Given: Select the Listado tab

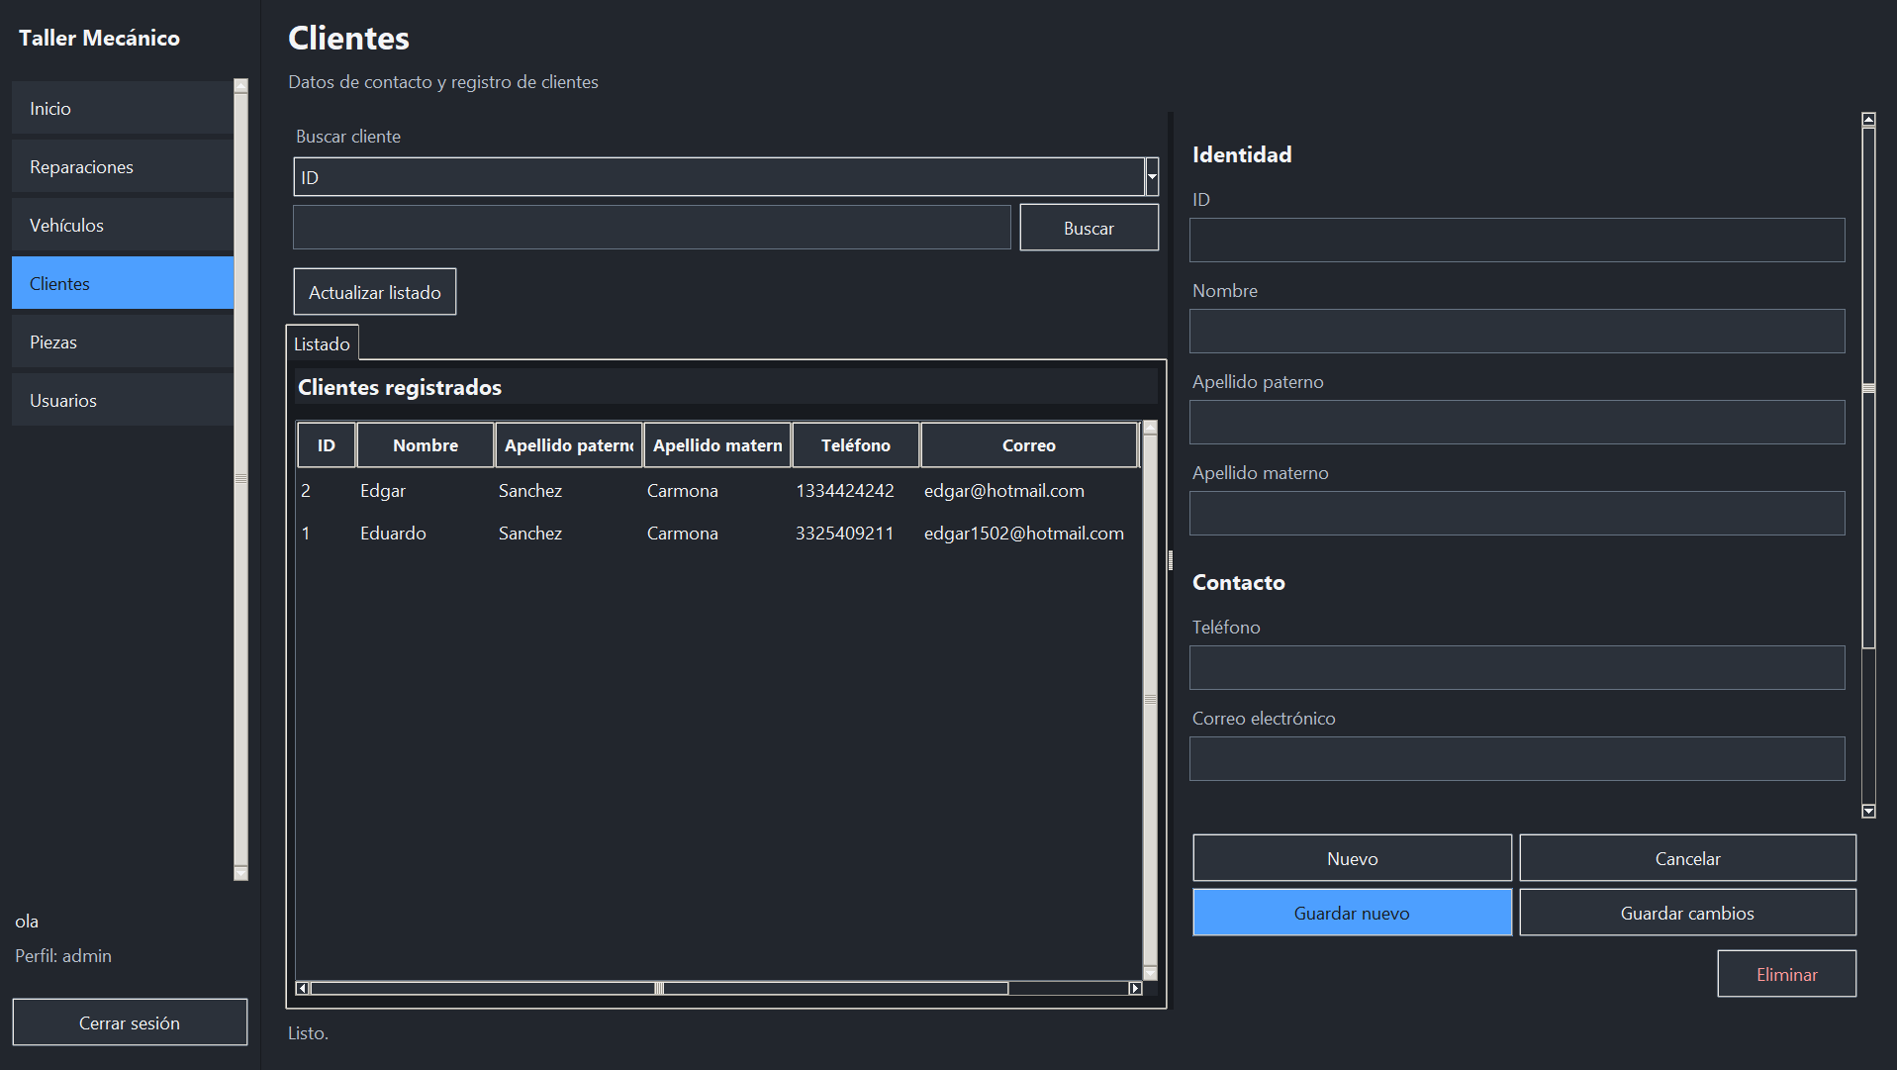Looking at the screenshot, I should pos(322,343).
